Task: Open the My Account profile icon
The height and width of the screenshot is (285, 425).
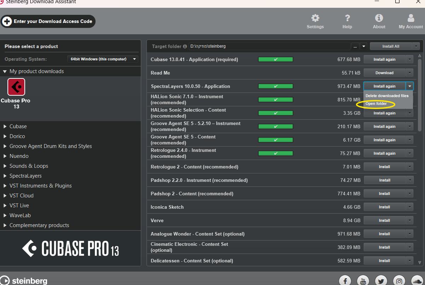Action: click(410, 18)
